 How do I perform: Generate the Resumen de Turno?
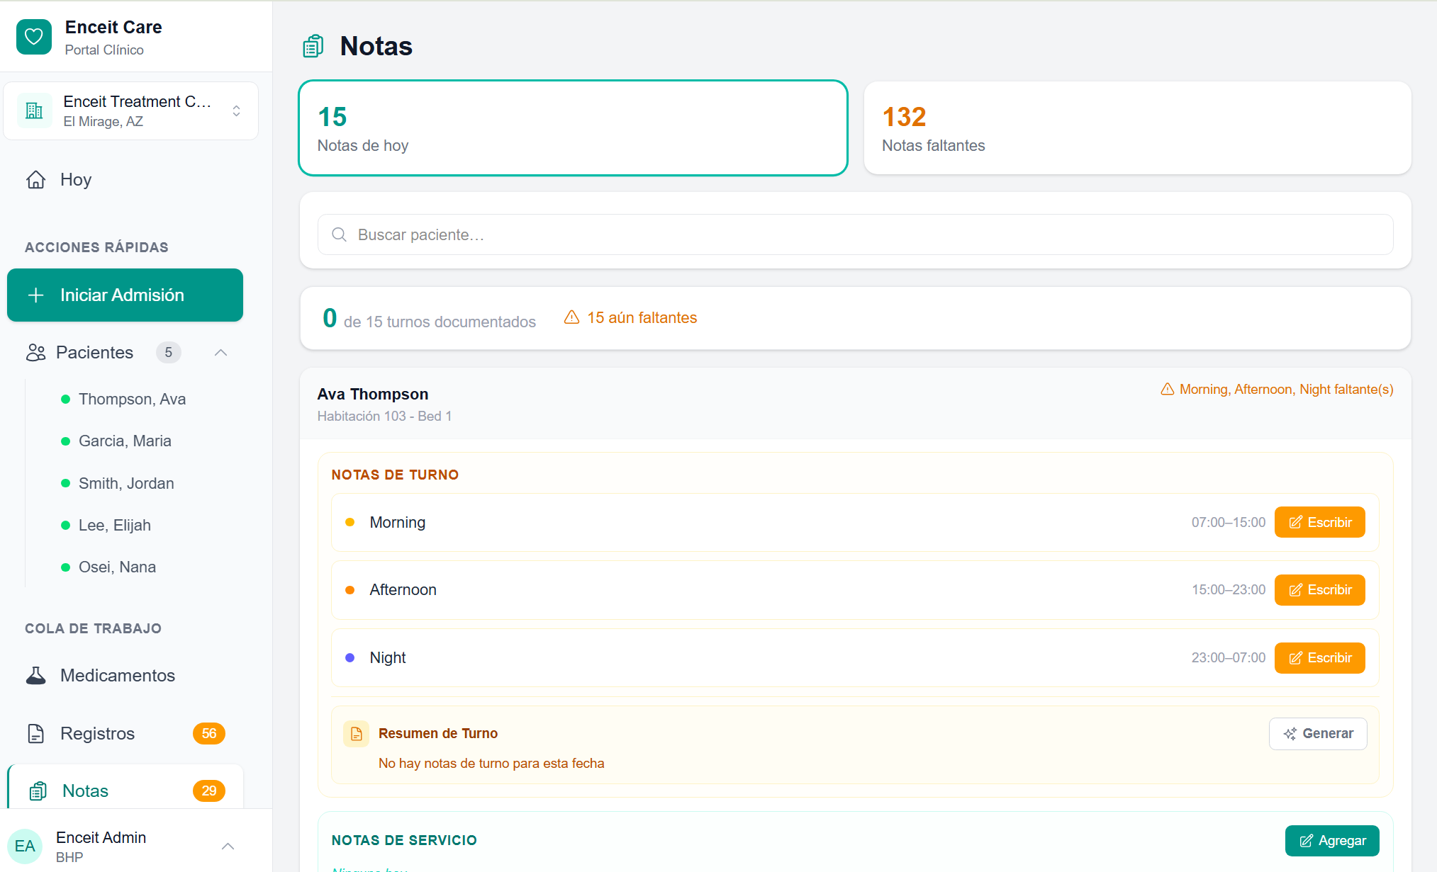pos(1318,734)
